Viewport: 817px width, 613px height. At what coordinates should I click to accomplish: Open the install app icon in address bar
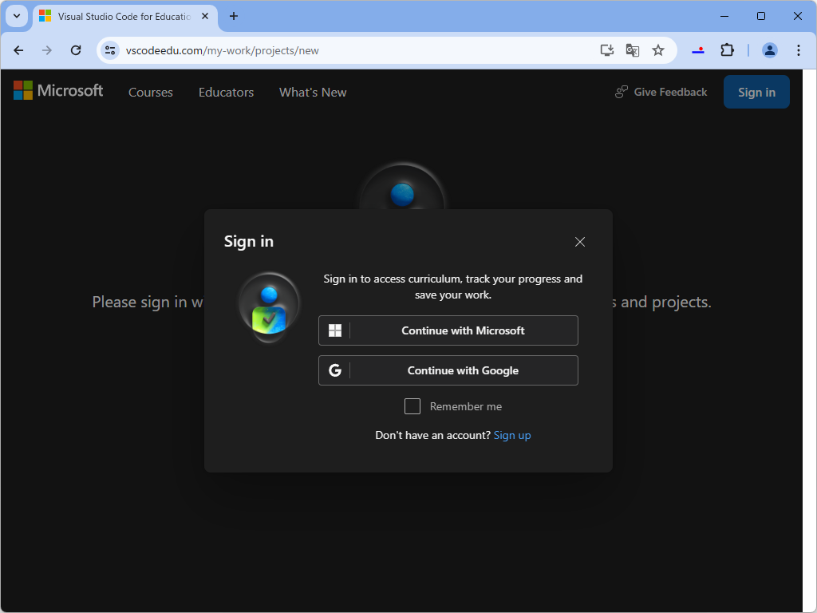(606, 49)
